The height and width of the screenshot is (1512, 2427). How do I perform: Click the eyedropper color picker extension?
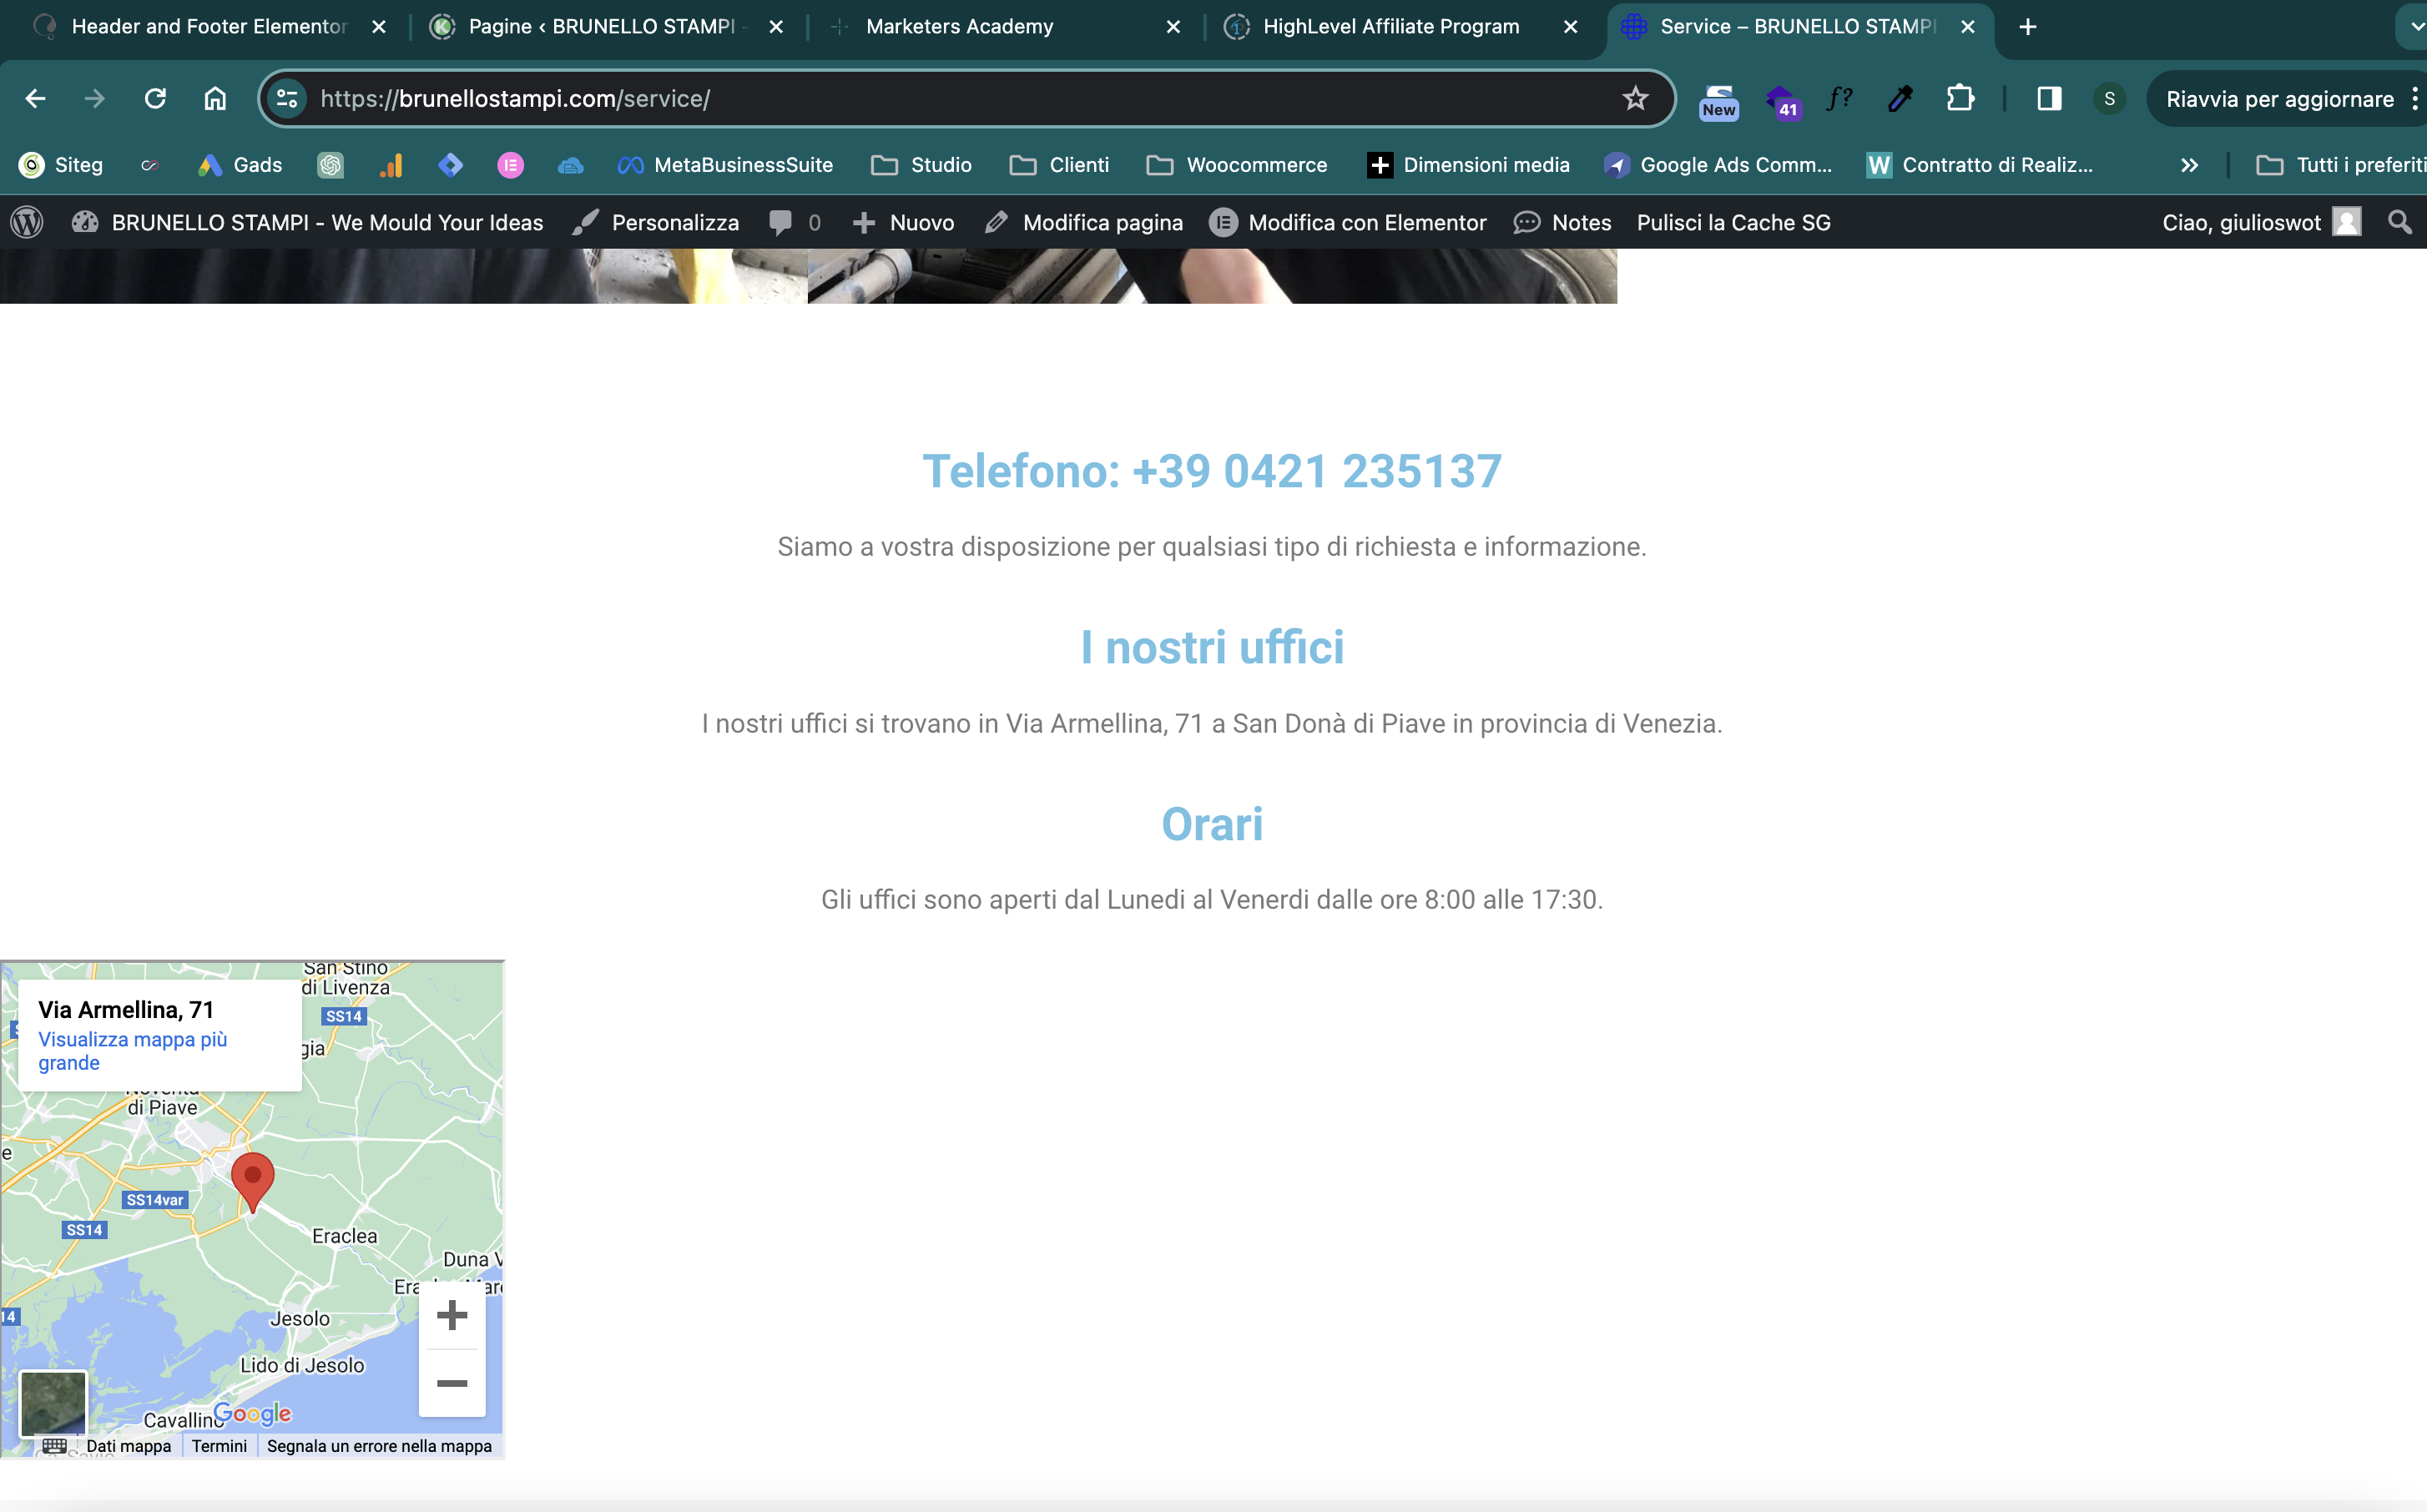(x=1900, y=98)
